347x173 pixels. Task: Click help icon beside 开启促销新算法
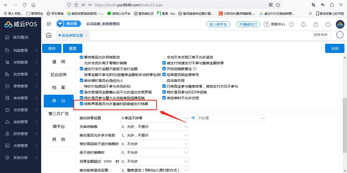pos(195,69)
